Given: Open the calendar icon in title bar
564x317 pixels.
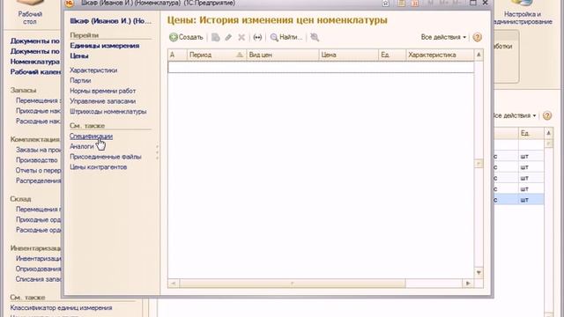Looking at the screenshot, I should (x=415, y=4).
